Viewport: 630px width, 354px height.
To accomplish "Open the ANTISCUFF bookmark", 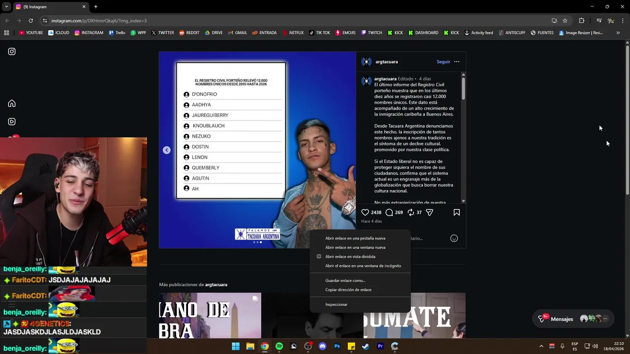I will pyautogui.click(x=511, y=33).
